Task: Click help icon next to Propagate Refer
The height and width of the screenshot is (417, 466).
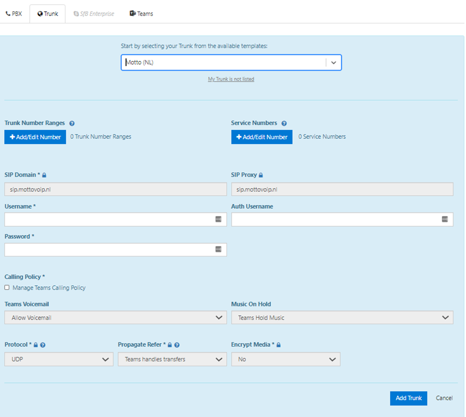Action: (x=177, y=345)
